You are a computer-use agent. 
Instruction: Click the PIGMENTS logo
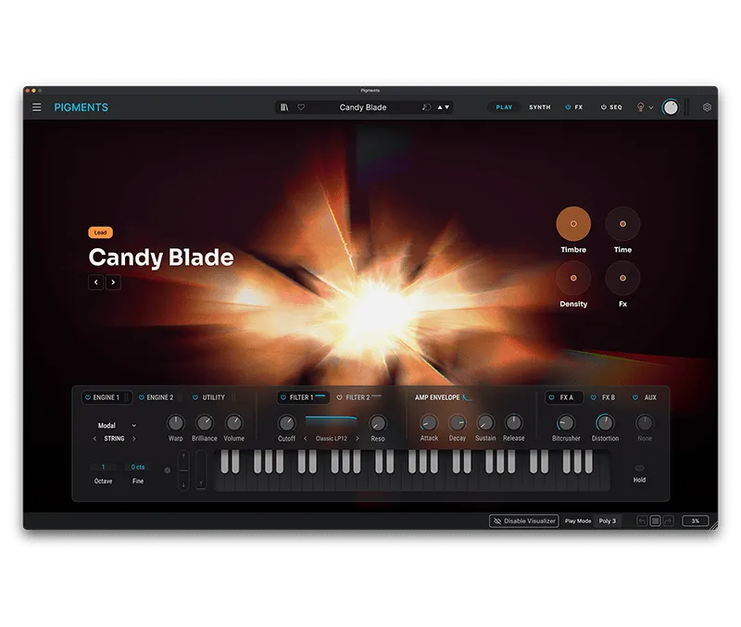point(81,107)
